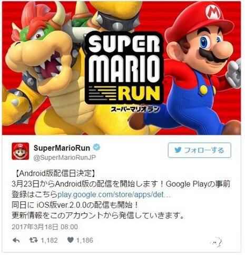Viewport: 245px width, 255px height.
Task: Click the 1,186 likes count
Action: tap(85, 240)
